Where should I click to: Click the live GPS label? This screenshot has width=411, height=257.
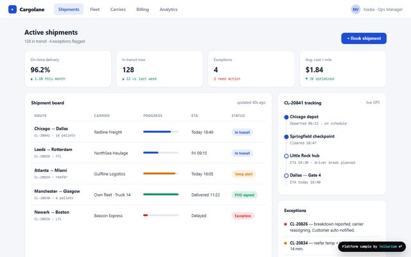(372, 103)
